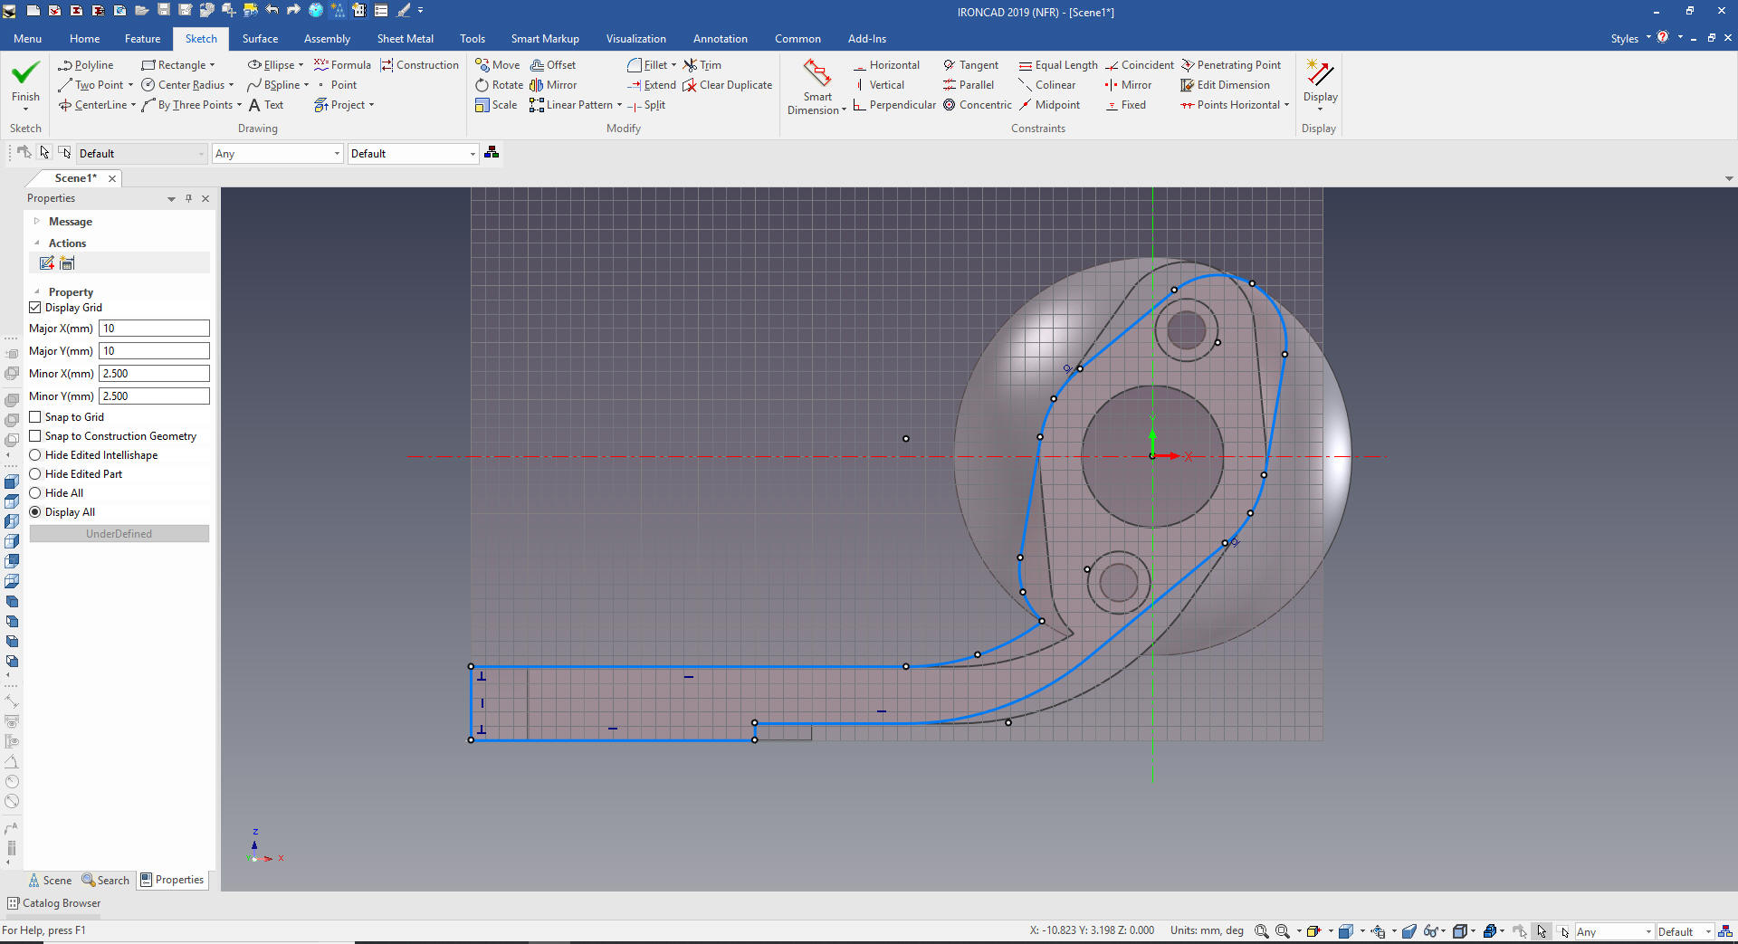Open the Sheet Metal ribbon tab
The height and width of the screenshot is (944, 1738).
tap(405, 39)
